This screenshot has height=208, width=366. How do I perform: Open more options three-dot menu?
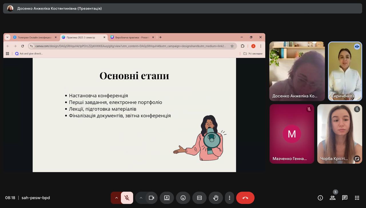coord(229,198)
